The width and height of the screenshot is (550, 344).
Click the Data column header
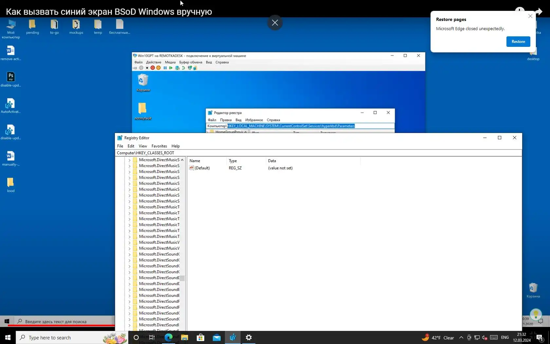pyautogui.click(x=313, y=161)
